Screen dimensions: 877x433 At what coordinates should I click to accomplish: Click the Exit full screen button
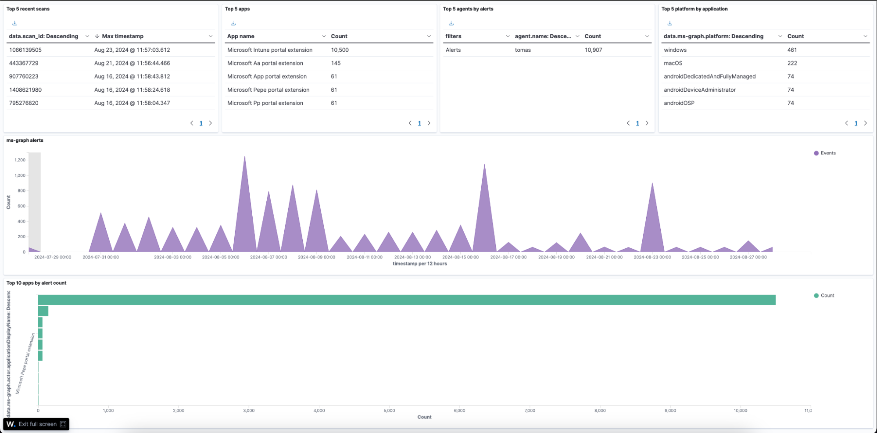37,424
